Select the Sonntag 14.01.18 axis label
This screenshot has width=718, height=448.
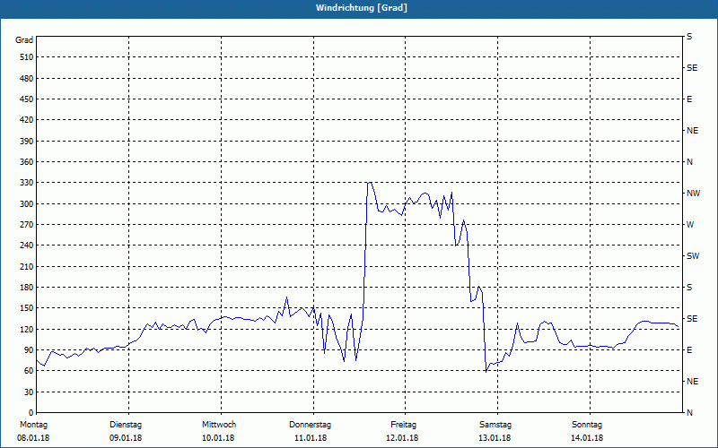click(x=587, y=431)
